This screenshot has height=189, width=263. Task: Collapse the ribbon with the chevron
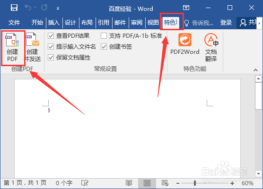click(255, 70)
